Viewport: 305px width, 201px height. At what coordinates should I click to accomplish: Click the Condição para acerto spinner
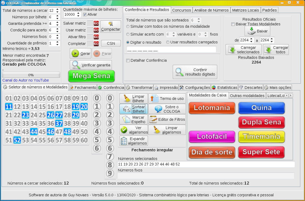pyautogui.click(x=54, y=30)
